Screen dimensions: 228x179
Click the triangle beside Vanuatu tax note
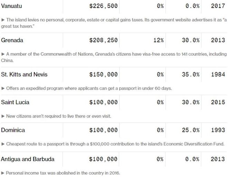(x=3, y=20)
